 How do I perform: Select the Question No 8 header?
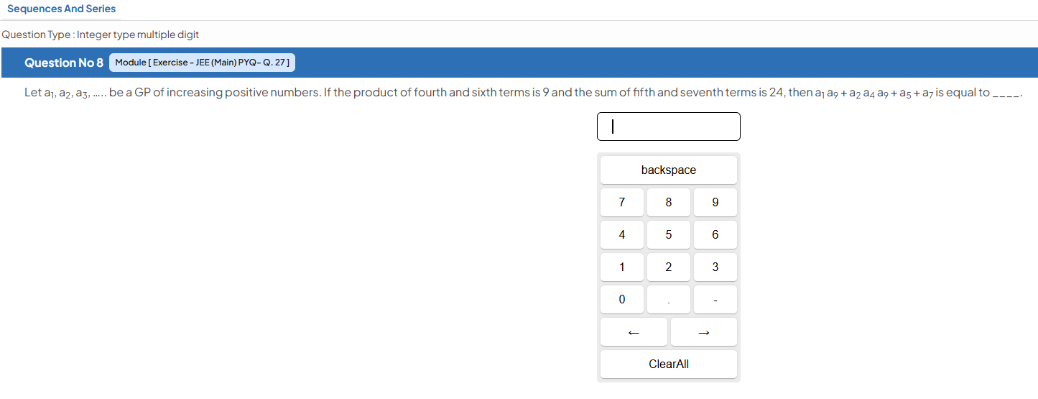64,63
